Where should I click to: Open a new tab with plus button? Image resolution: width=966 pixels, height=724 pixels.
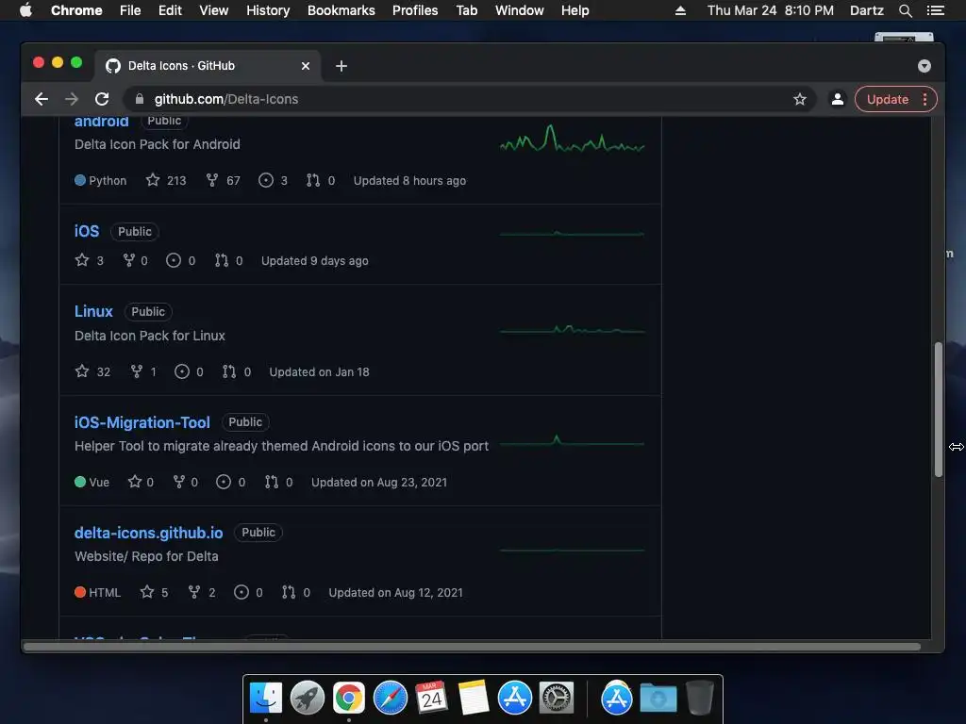341,66
